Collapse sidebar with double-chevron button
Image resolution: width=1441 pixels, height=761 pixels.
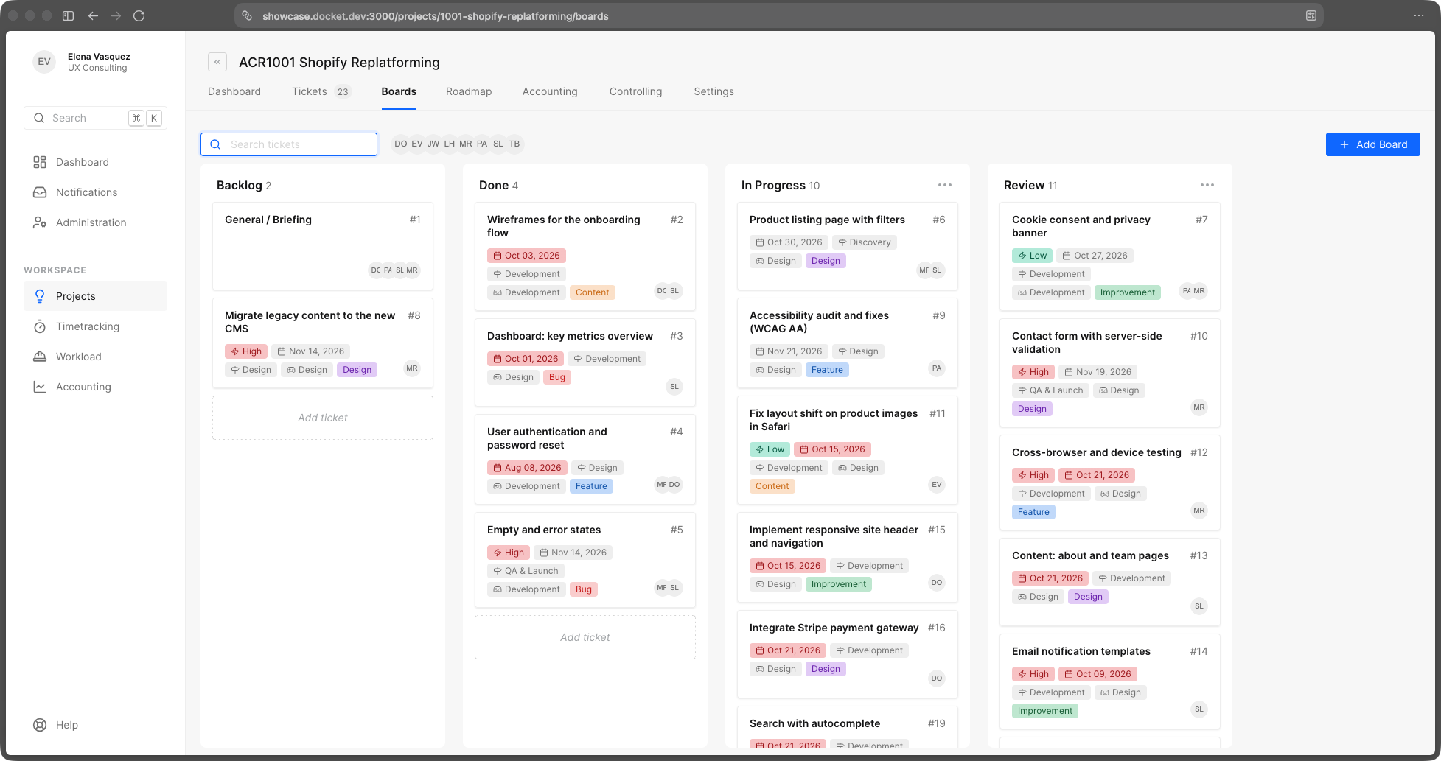tap(217, 62)
